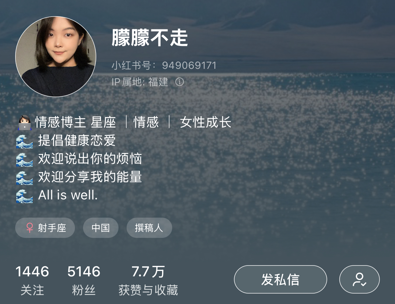Screen dimensions: 395x304
Task: Click the IP属地 福建 label
Action: 140,82
